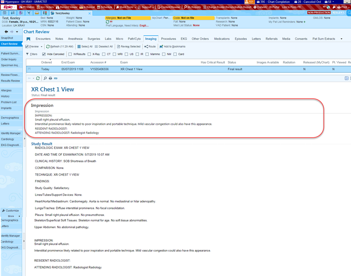
Task: Click Review Selected button
Action: (x=129, y=47)
